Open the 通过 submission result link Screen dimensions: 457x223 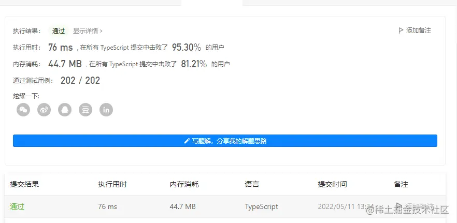(17, 206)
